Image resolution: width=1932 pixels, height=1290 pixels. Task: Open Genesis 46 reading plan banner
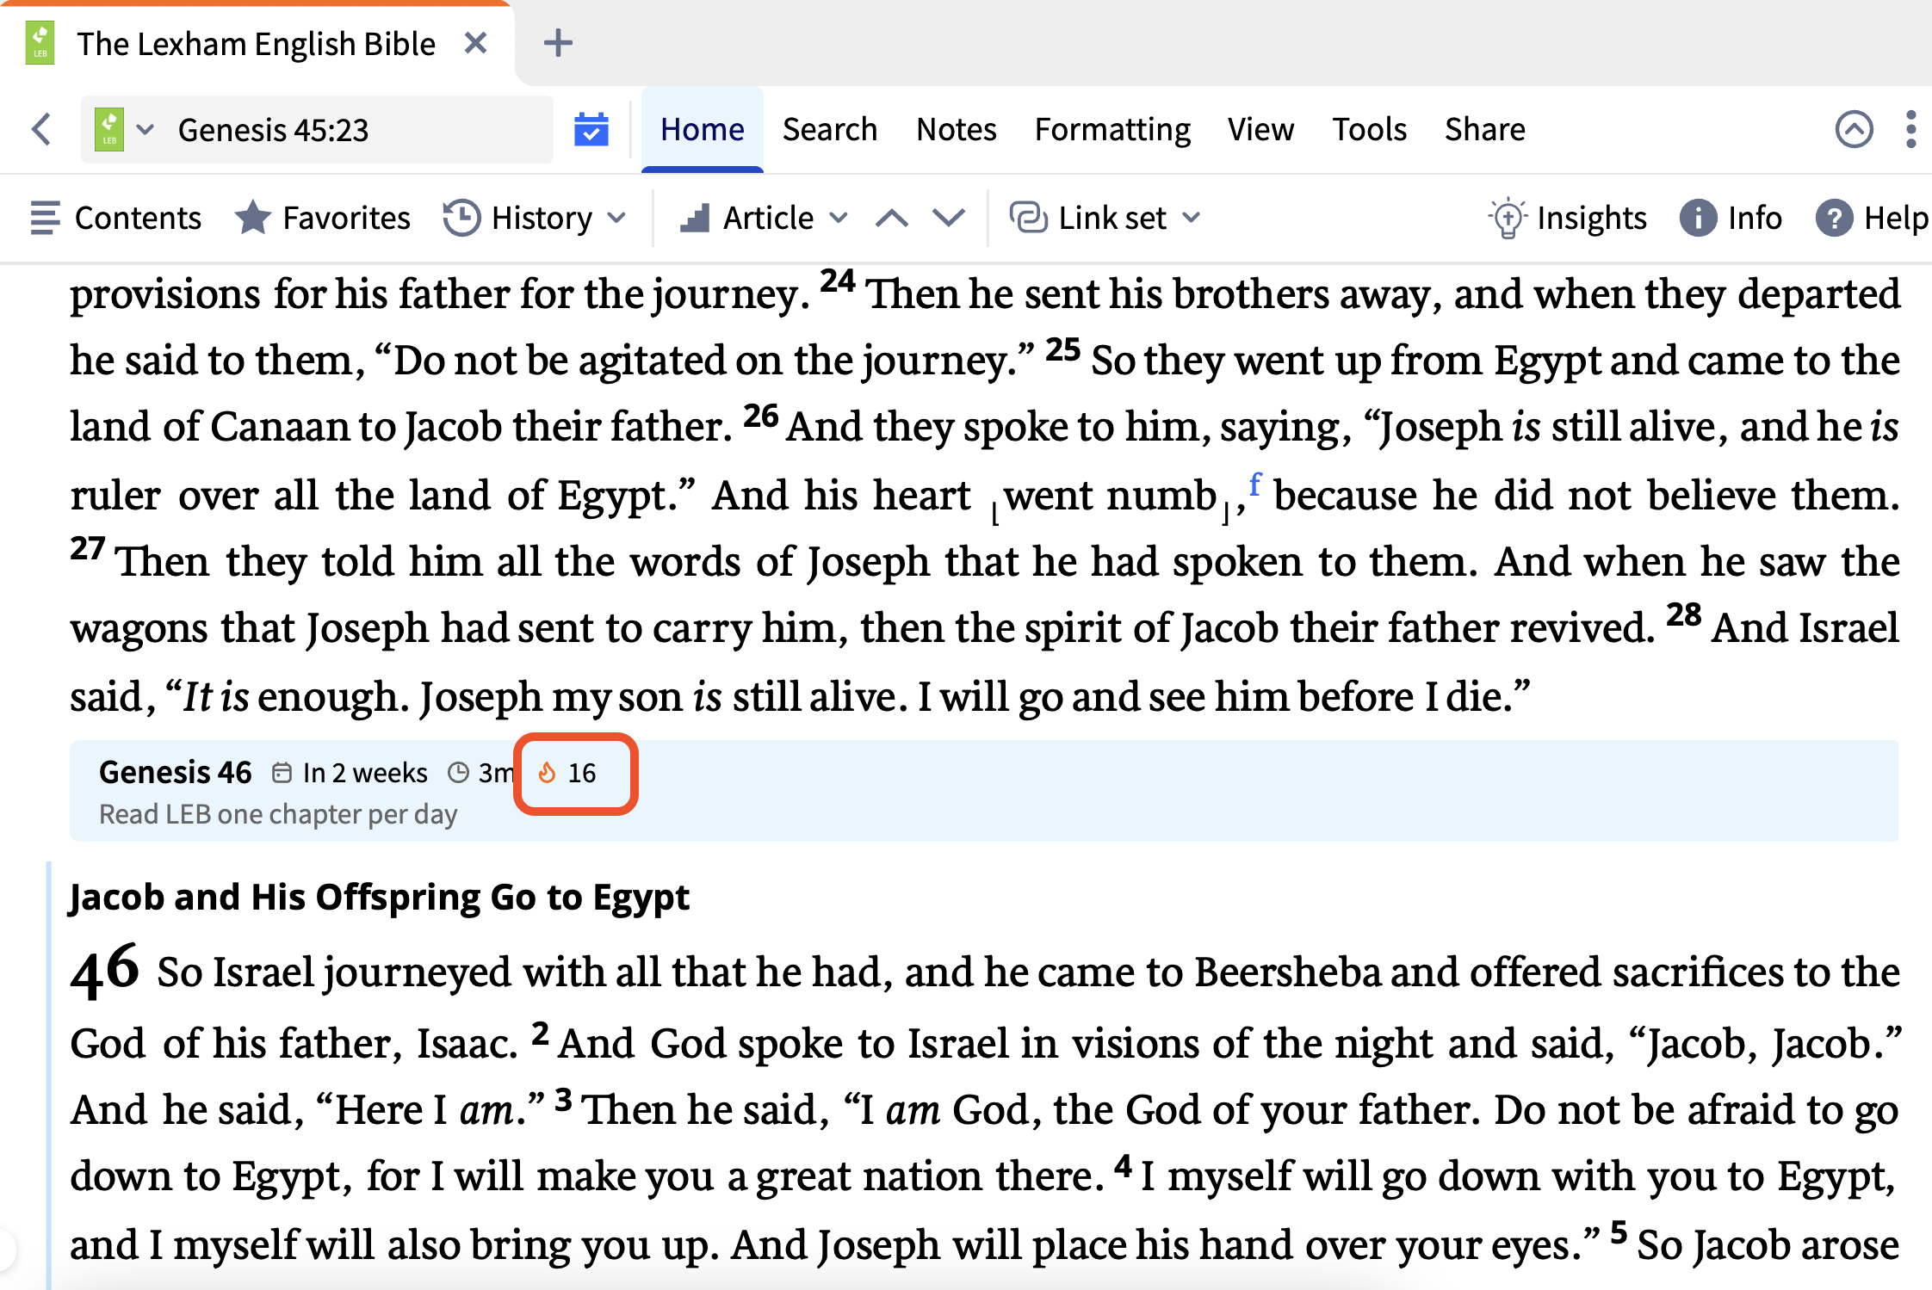984,791
